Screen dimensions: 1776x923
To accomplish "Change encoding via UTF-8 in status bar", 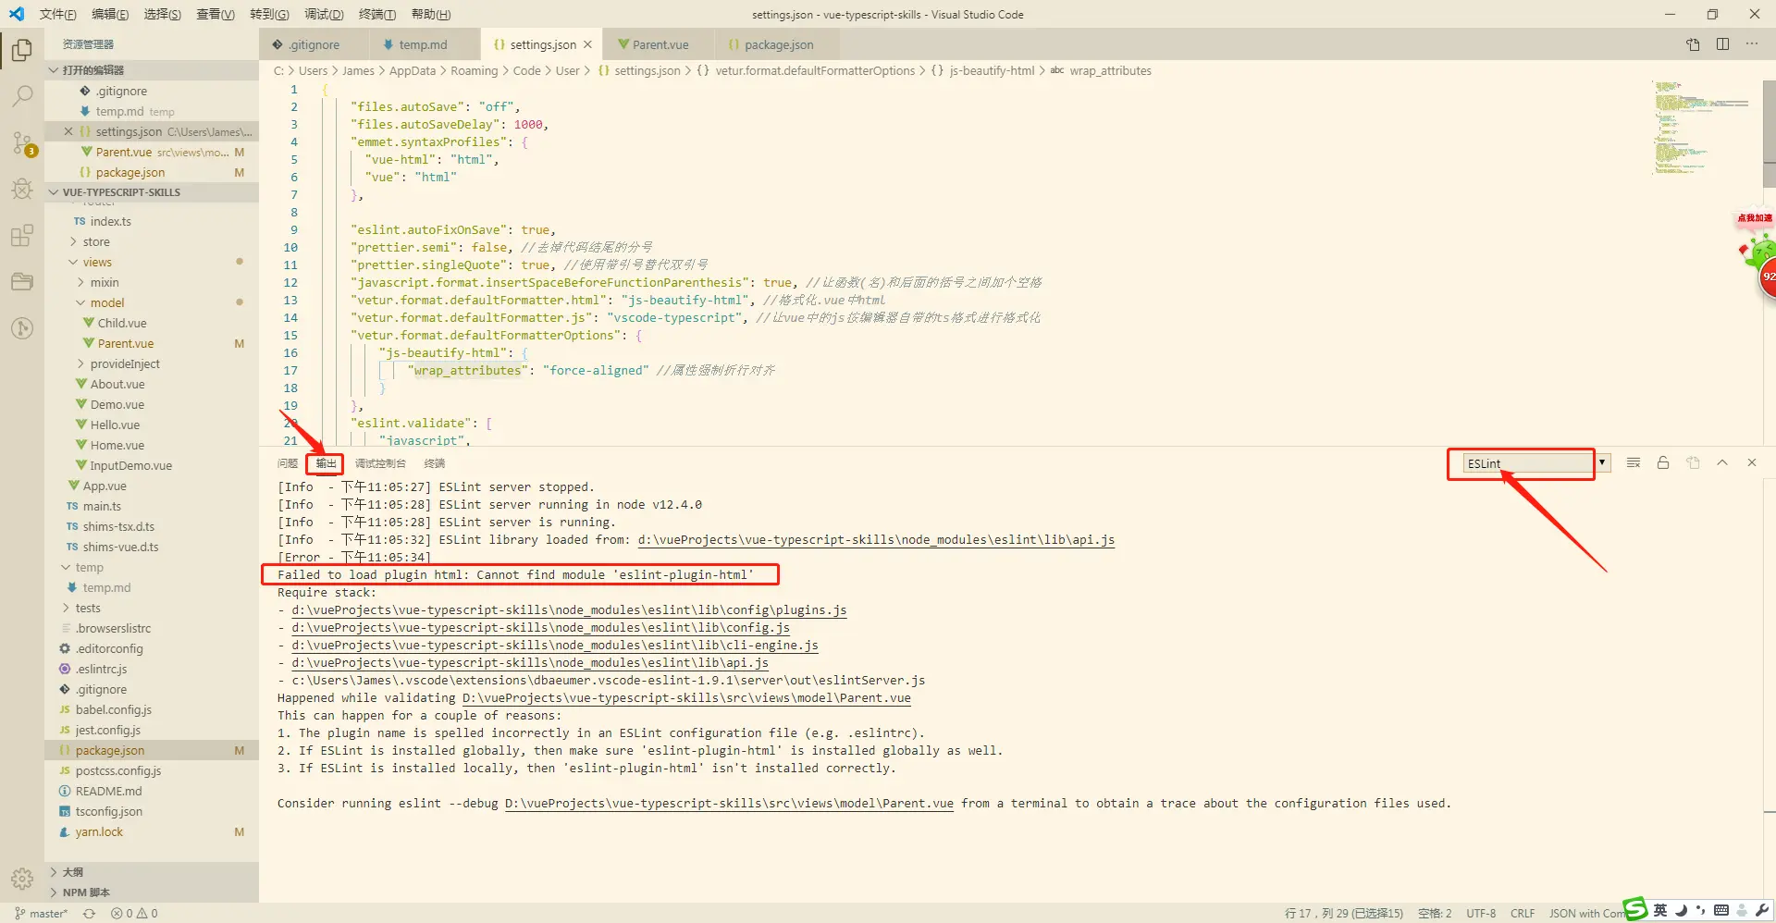I will [1481, 914].
